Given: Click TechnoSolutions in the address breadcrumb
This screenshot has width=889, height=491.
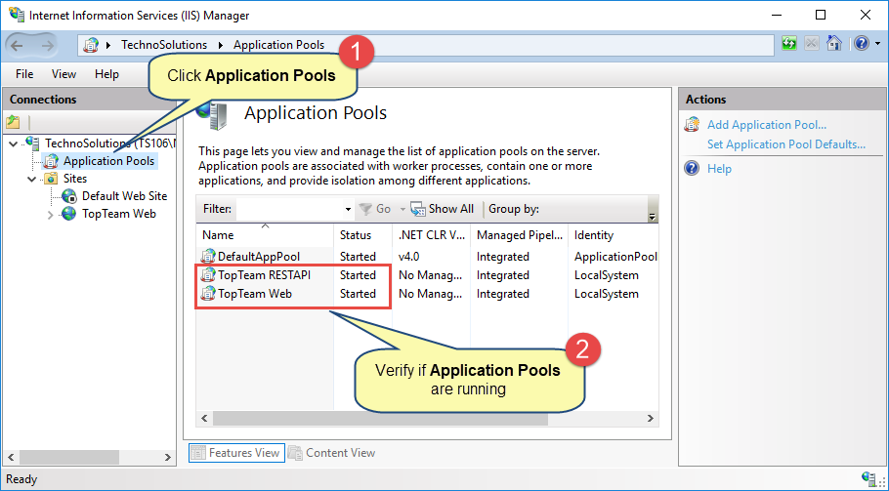Looking at the screenshot, I should (164, 45).
